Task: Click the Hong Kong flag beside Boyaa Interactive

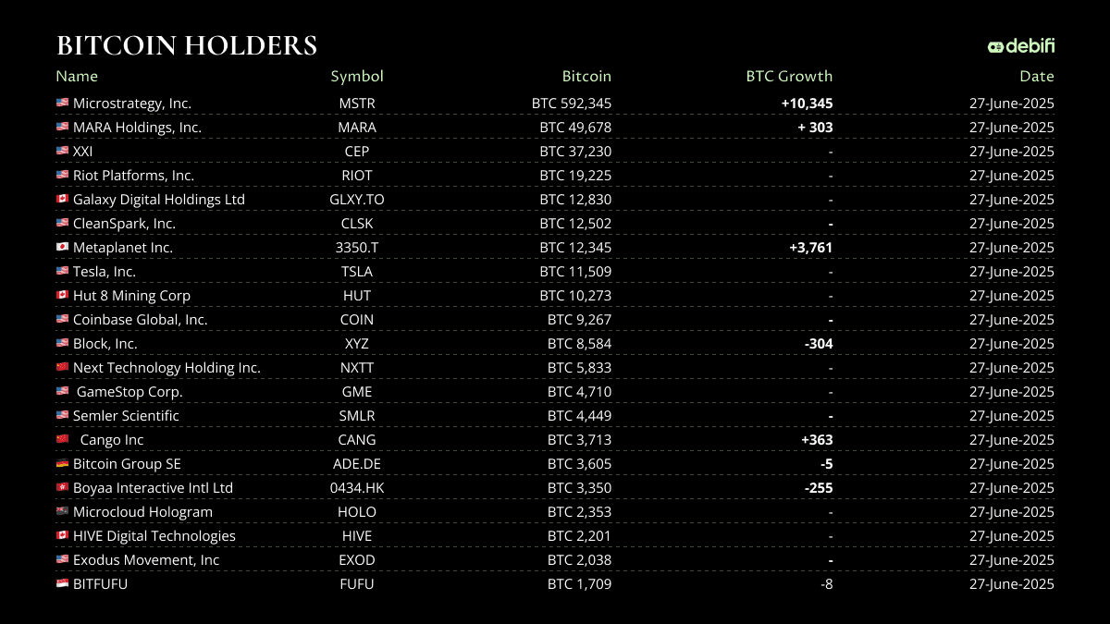Action: pos(62,488)
